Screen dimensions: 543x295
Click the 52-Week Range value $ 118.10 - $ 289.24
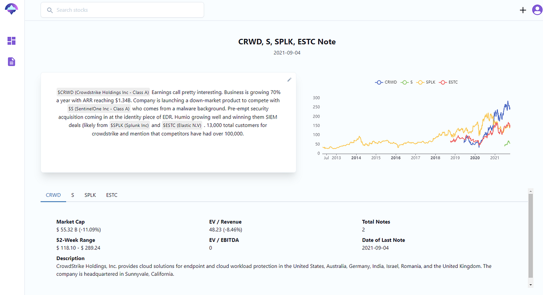78,248
